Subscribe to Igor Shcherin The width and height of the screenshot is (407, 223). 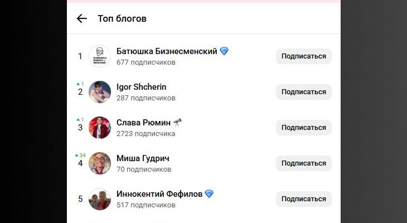pyautogui.click(x=303, y=92)
